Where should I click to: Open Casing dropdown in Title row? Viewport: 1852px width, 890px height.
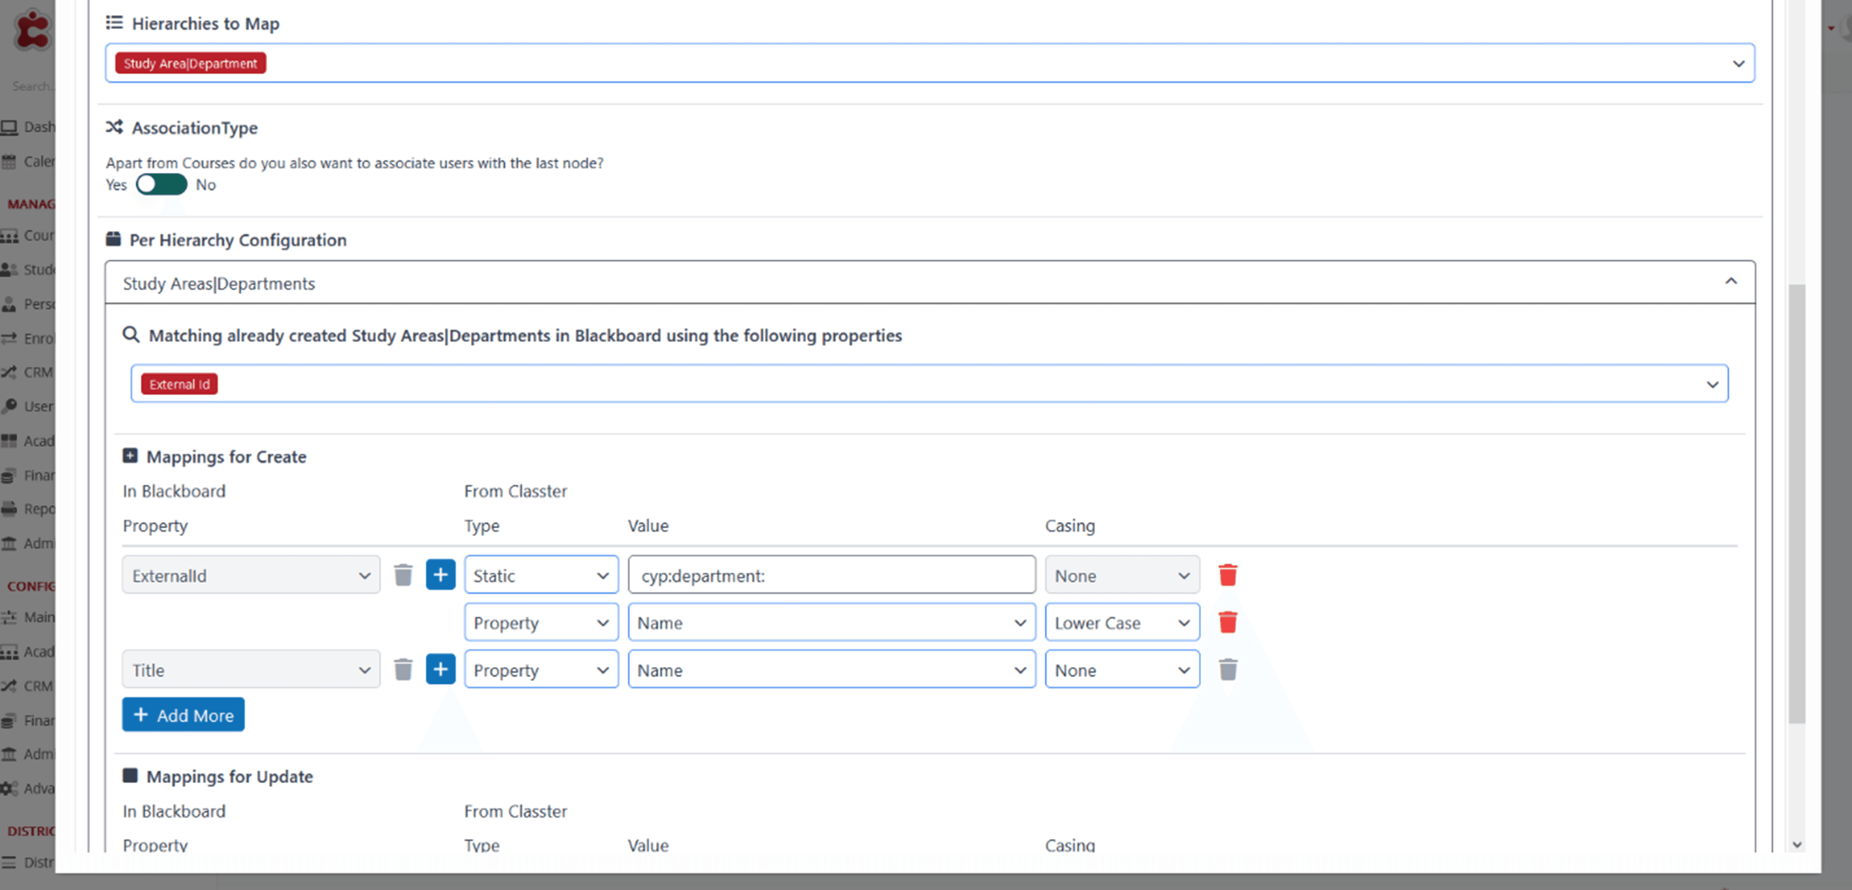pyautogui.click(x=1121, y=669)
